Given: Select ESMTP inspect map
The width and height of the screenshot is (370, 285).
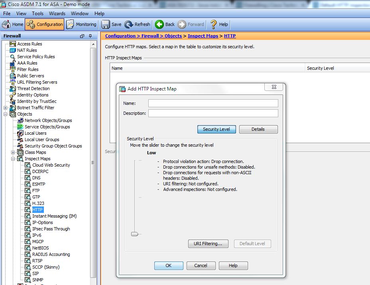Looking at the screenshot, I should [x=39, y=184].
